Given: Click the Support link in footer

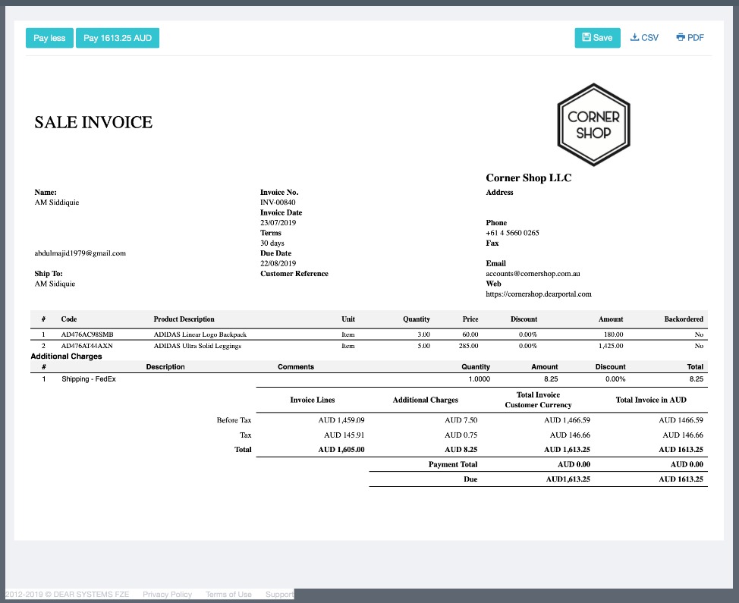Looking at the screenshot, I should pos(279,595).
